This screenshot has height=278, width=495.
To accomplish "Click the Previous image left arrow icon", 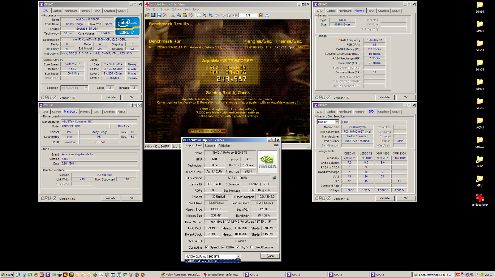I will (217, 15).
